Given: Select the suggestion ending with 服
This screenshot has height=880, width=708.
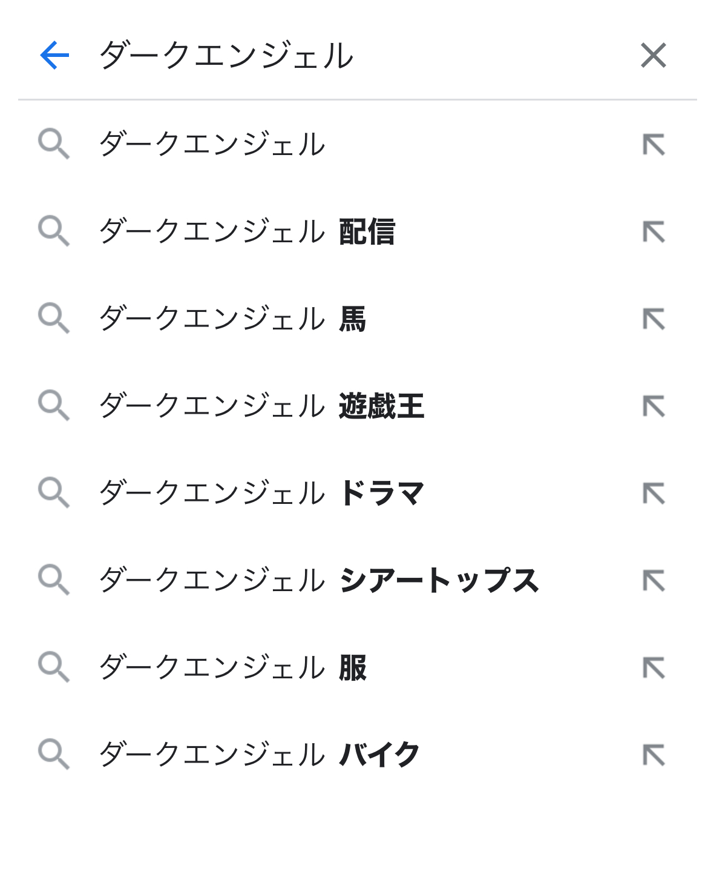Looking at the screenshot, I should pos(232,668).
